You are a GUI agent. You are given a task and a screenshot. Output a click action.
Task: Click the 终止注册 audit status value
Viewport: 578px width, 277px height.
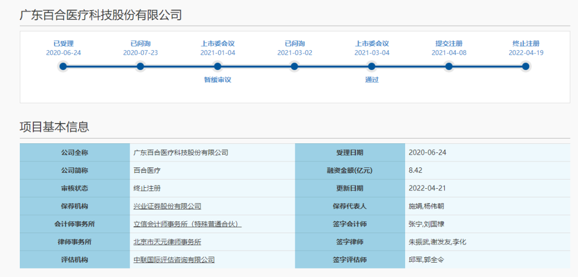click(x=147, y=188)
